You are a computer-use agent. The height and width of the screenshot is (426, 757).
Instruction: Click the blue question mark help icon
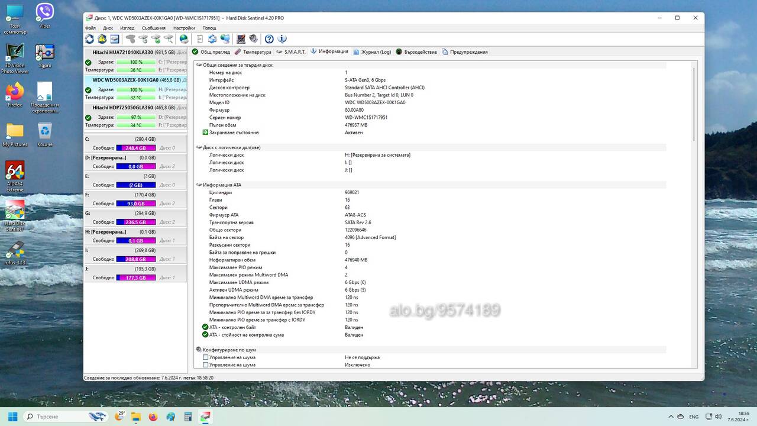269,39
